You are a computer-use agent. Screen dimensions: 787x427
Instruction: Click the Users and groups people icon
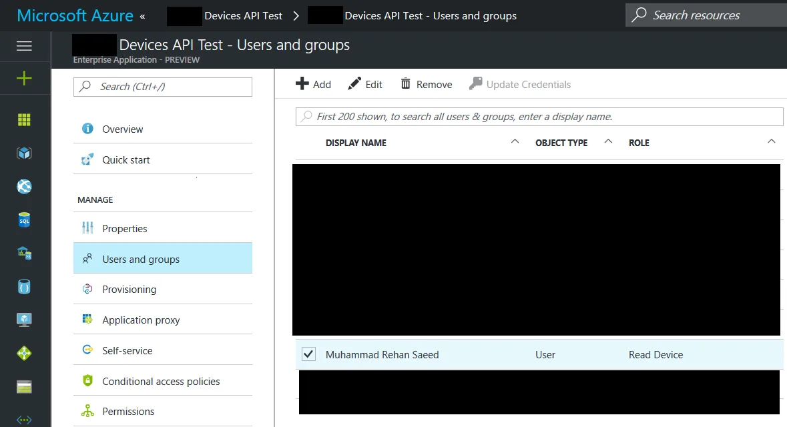coord(87,259)
